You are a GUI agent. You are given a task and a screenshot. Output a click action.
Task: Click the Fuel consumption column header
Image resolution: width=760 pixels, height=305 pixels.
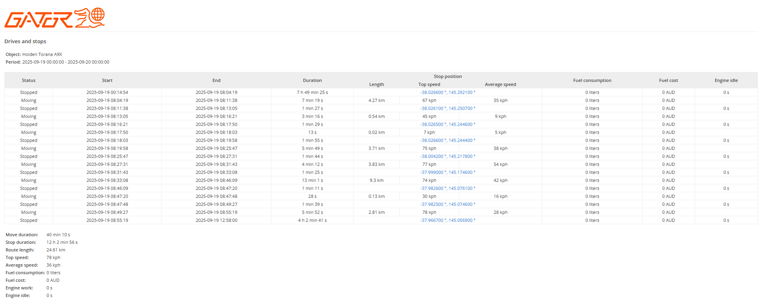[x=592, y=80]
